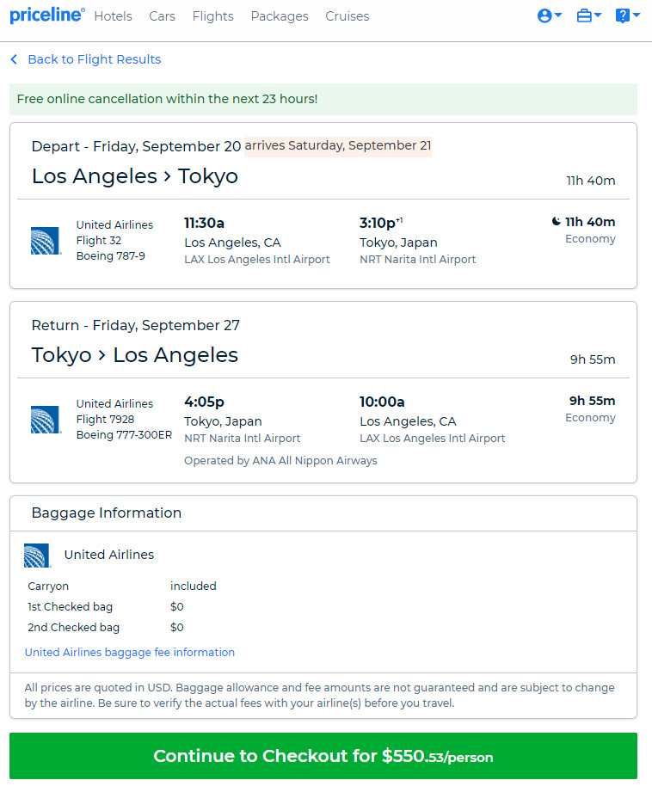
Task: Click Back to Flight Results link
Action: tap(95, 59)
